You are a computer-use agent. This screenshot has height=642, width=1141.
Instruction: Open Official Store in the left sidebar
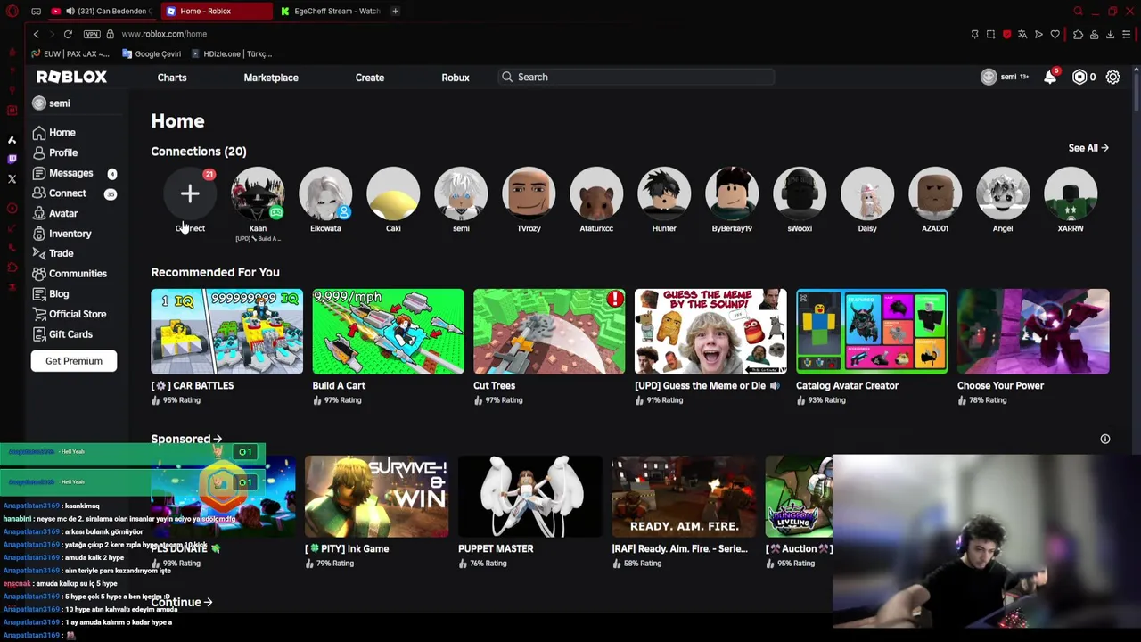(x=78, y=314)
